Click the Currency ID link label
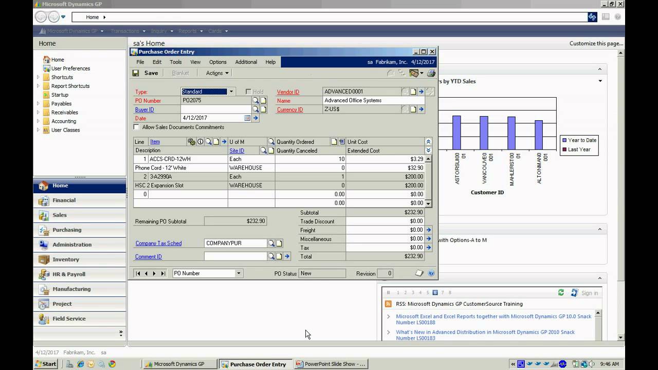The height and width of the screenshot is (370, 658). pyautogui.click(x=290, y=109)
